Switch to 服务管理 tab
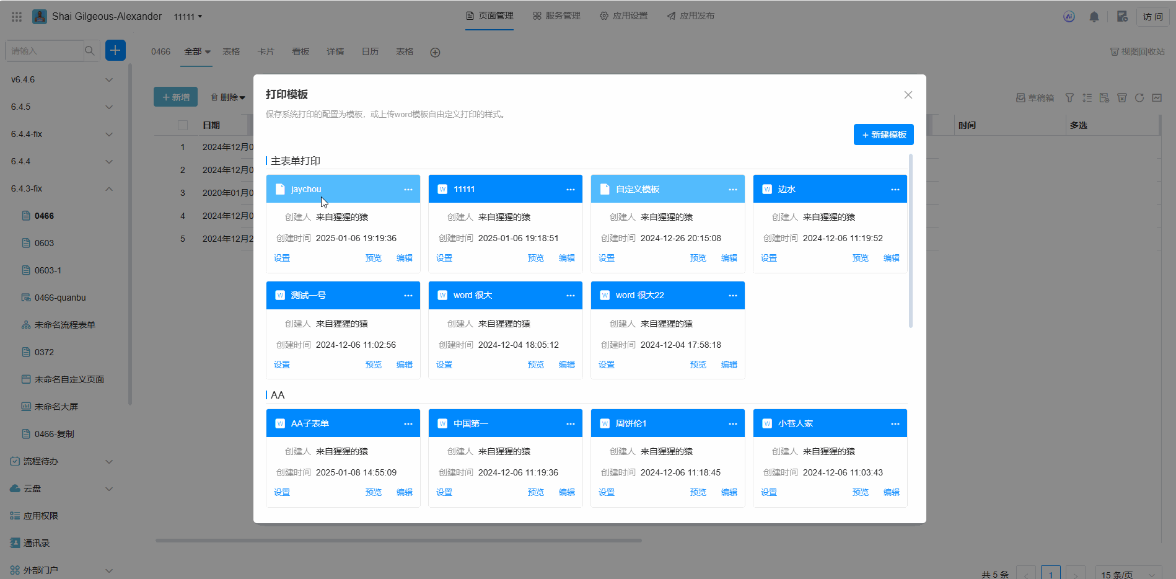The image size is (1176, 579). click(x=556, y=16)
